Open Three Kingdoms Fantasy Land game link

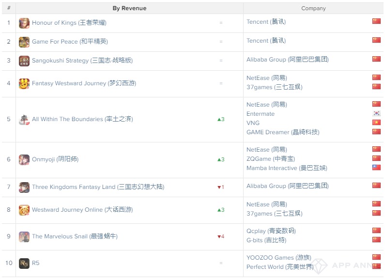pos(98,187)
